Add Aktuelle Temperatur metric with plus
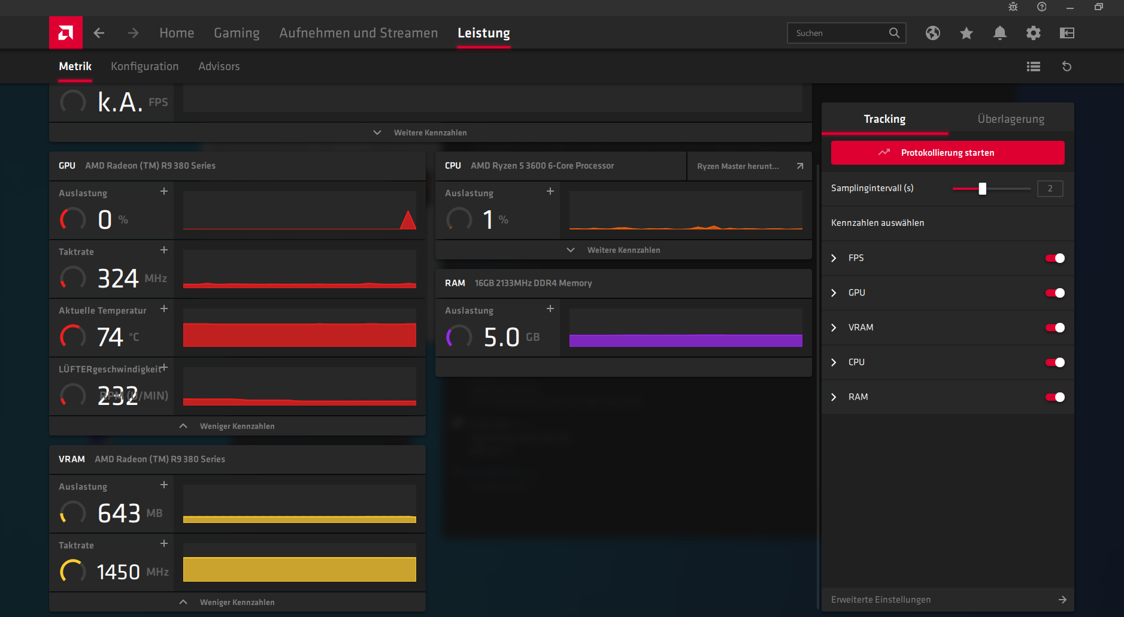This screenshot has width=1124, height=617. (164, 309)
